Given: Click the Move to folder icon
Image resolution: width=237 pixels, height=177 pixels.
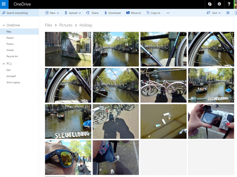Looking at the screenshot, I should point(128,13).
